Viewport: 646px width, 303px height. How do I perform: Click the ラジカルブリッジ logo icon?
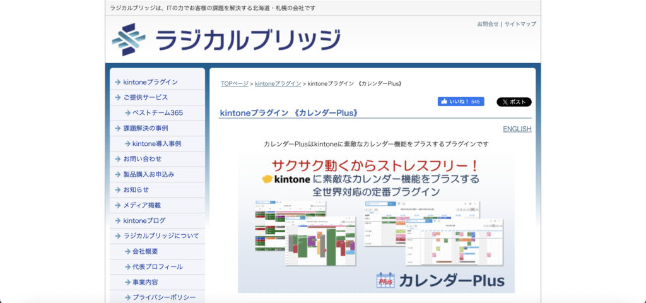[x=129, y=40]
